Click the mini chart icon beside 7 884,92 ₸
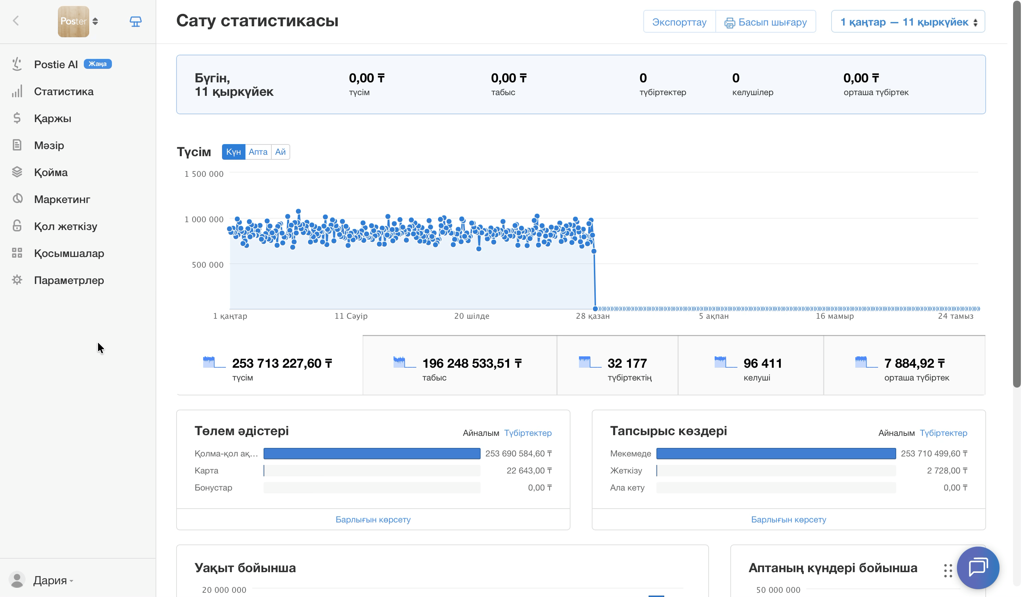 coord(867,362)
